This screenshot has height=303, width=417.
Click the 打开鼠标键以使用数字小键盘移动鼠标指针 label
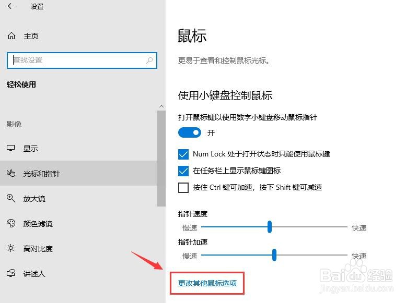pyautogui.click(x=248, y=117)
